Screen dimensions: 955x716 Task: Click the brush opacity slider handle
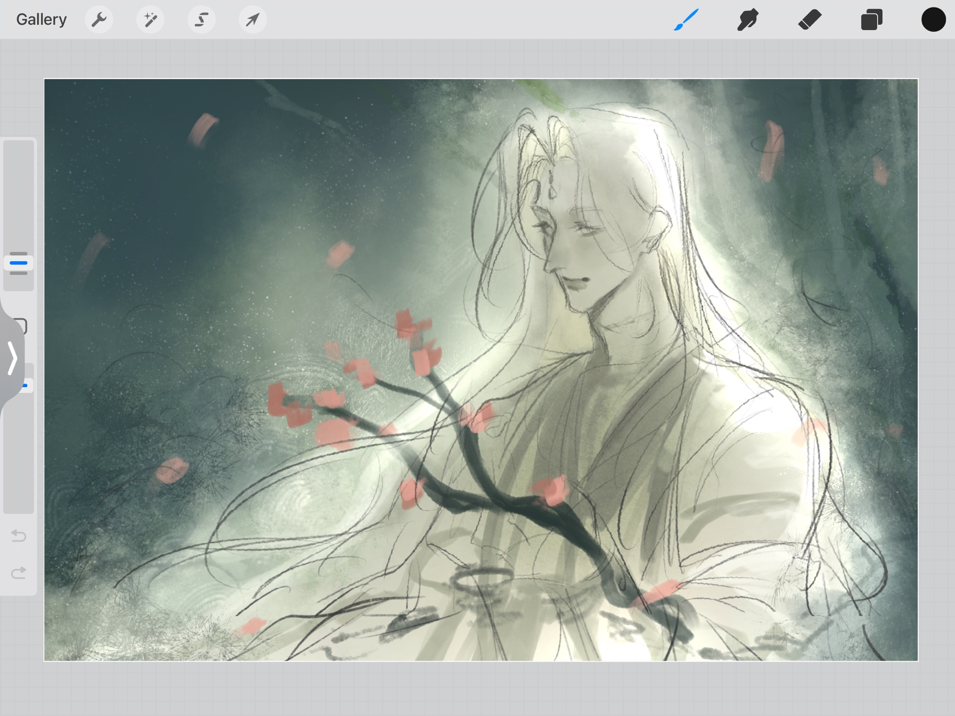(28, 385)
